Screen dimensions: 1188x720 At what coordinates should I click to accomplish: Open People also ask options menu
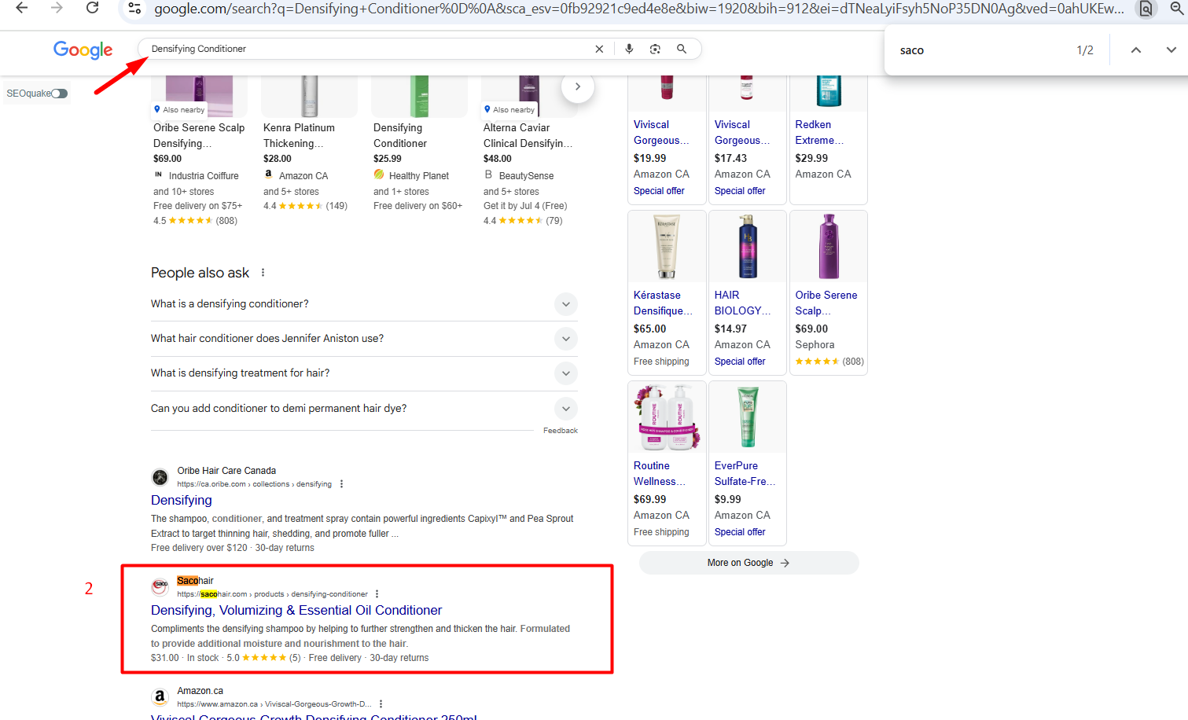click(x=263, y=273)
